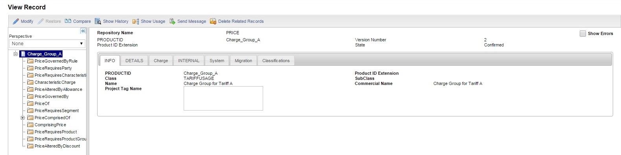Open Show History icon in toolbar

[98, 21]
